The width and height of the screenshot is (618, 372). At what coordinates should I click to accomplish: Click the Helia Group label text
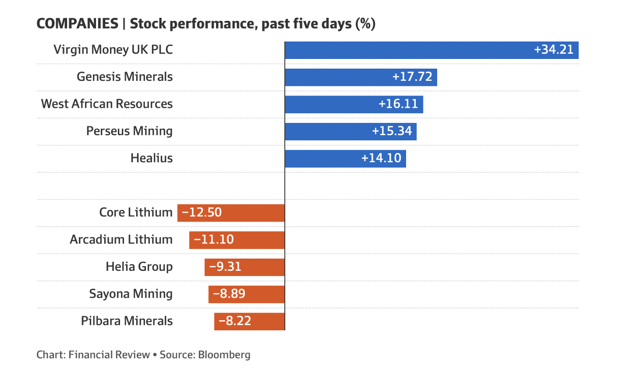[x=139, y=267]
